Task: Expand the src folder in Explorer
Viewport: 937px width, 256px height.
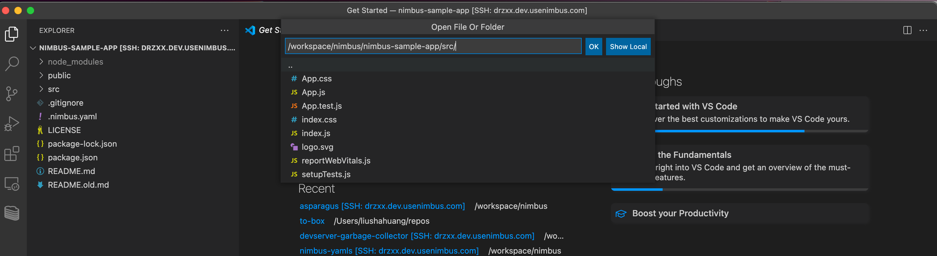Action: pyautogui.click(x=41, y=89)
